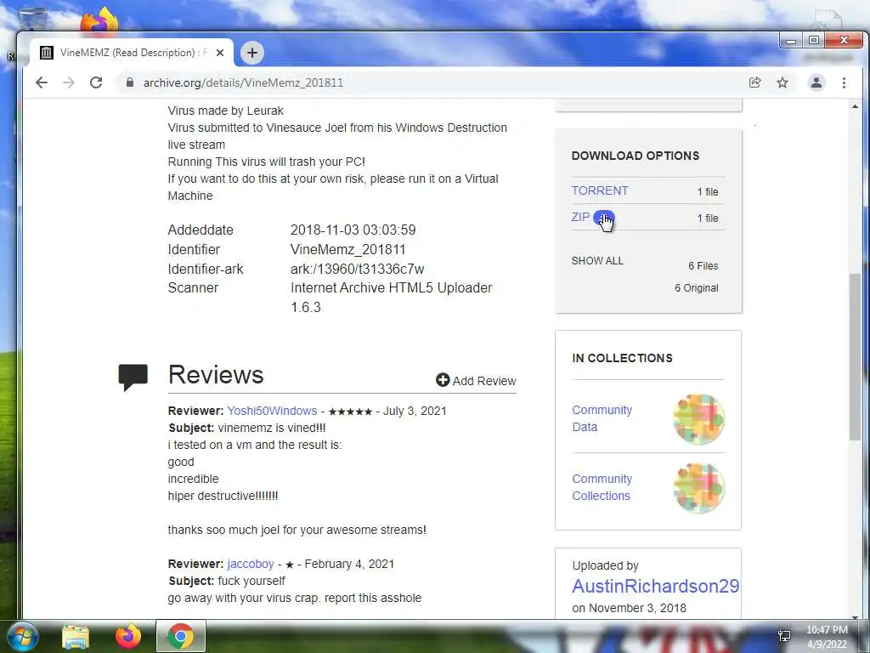Download the TORRENT file
870x653 pixels.
click(x=600, y=190)
